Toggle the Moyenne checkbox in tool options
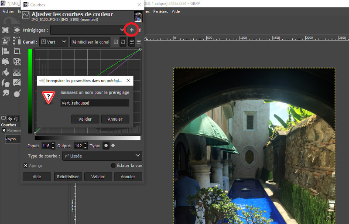349x224 pixels. pos(4,130)
